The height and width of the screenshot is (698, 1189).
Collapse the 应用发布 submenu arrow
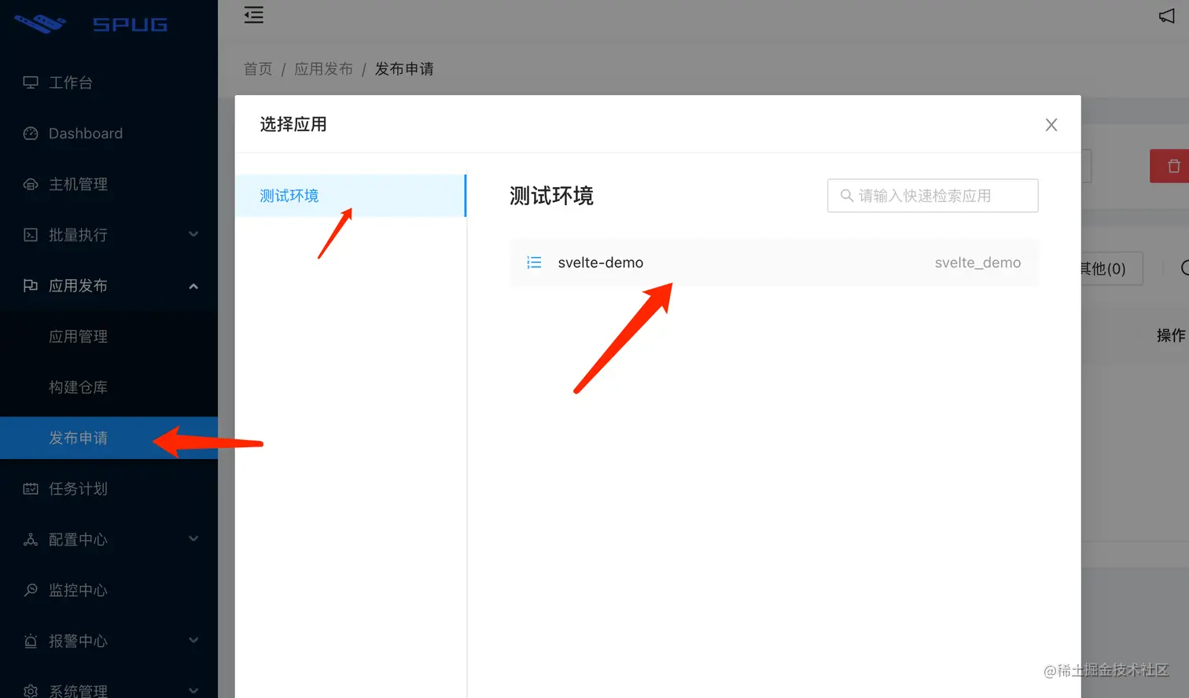193,286
